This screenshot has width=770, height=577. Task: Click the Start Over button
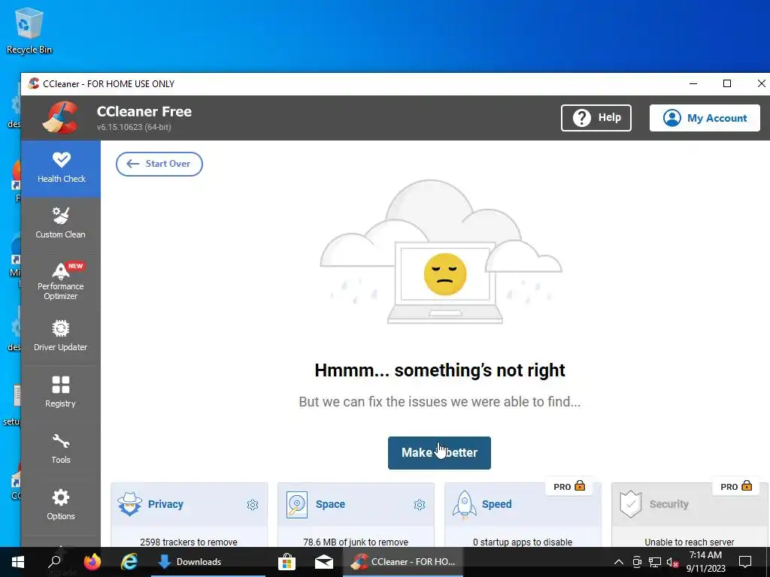tap(159, 164)
